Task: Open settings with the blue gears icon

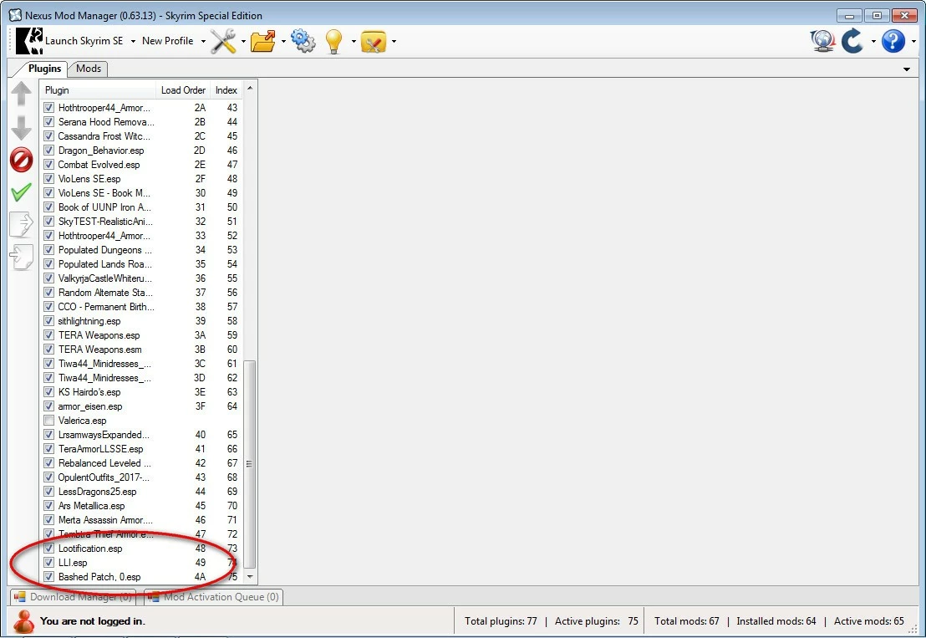Action: click(303, 41)
